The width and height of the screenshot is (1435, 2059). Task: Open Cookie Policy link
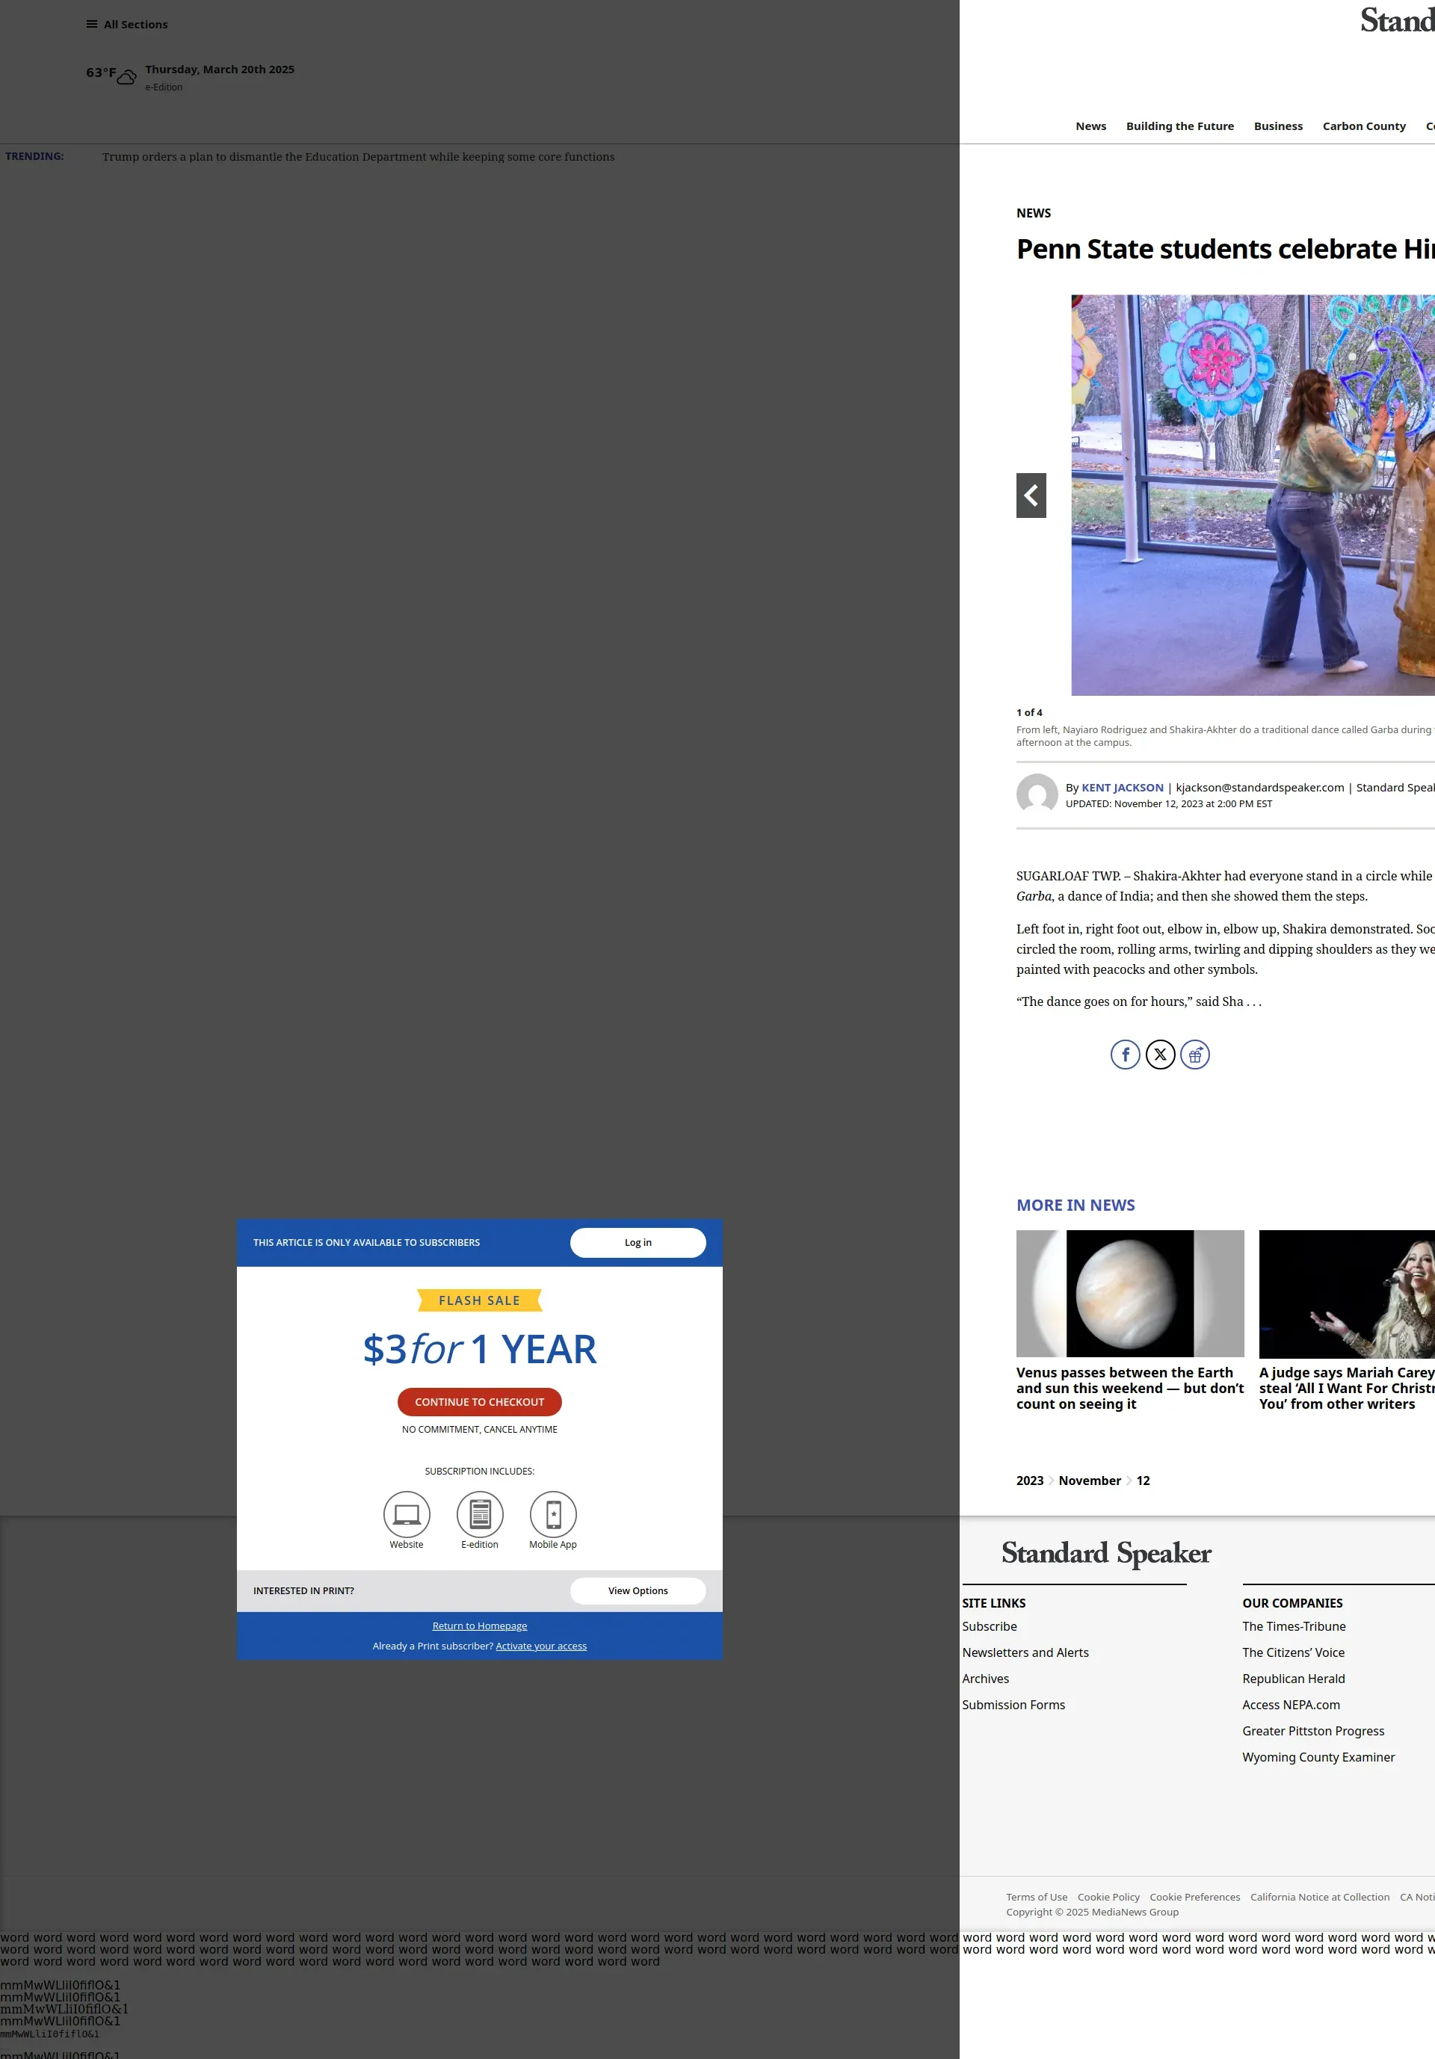(1108, 1897)
